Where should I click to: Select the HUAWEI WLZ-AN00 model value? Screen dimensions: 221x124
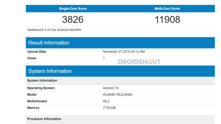coord(118,95)
